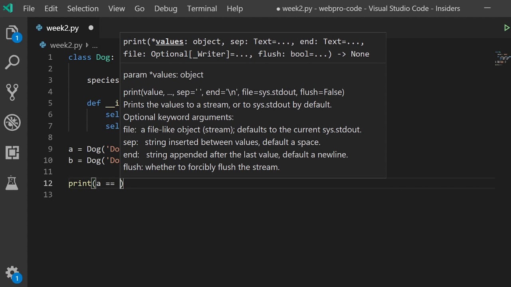The height and width of the screenshot is (287, 511).
Task: Open the Selection menu
Action: pos(83,8)
